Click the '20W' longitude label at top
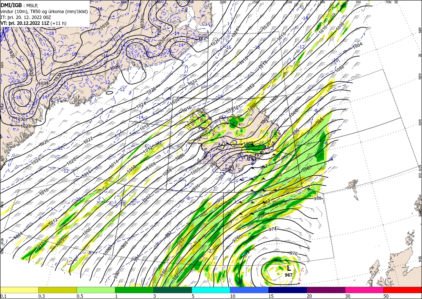Viewport: 422px width, 299px height. (x=222, y=2)
